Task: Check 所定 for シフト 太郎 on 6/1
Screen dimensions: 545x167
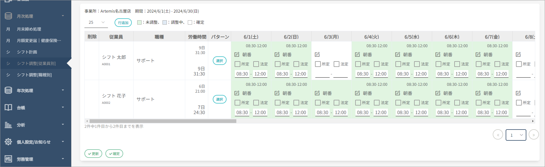Action: click(x=237, y=64)
